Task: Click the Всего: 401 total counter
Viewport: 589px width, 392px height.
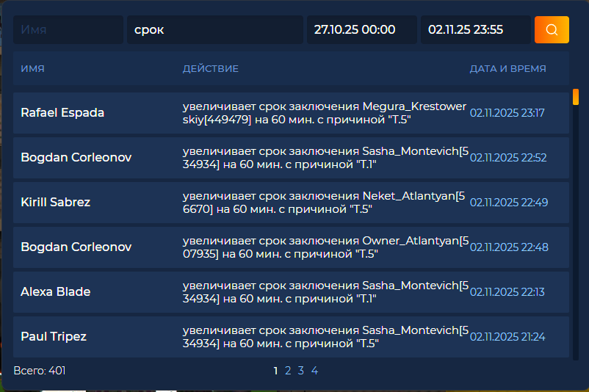Action: (x=40, y=371)
